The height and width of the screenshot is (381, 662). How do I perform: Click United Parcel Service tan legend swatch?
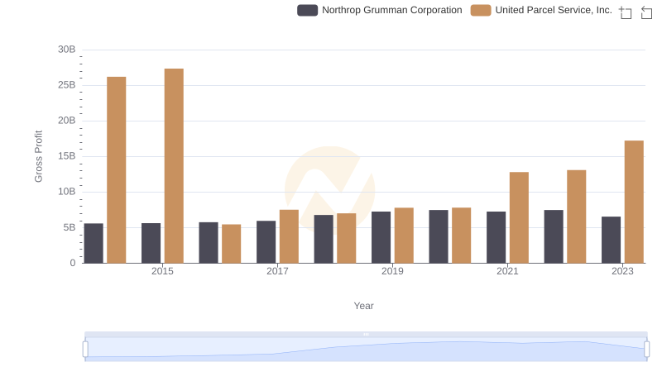(481, 10)
